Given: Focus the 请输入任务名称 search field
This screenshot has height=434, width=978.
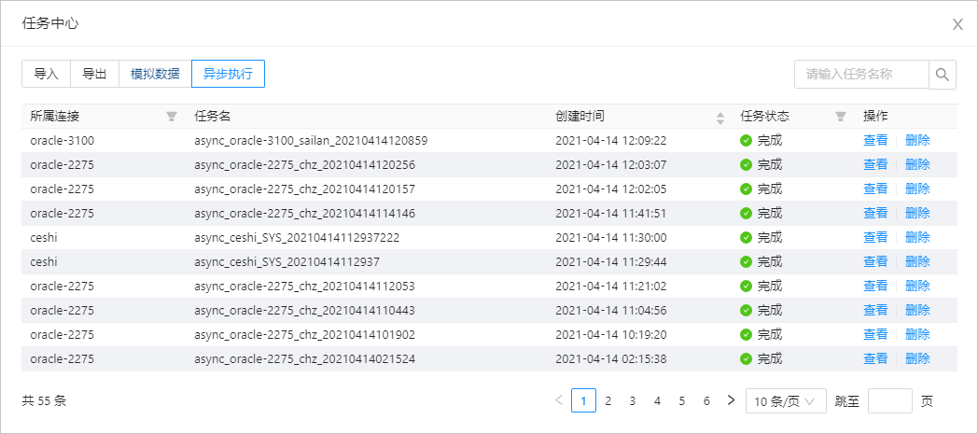Looking at the screenshot, I should click(x=860, y=75).
